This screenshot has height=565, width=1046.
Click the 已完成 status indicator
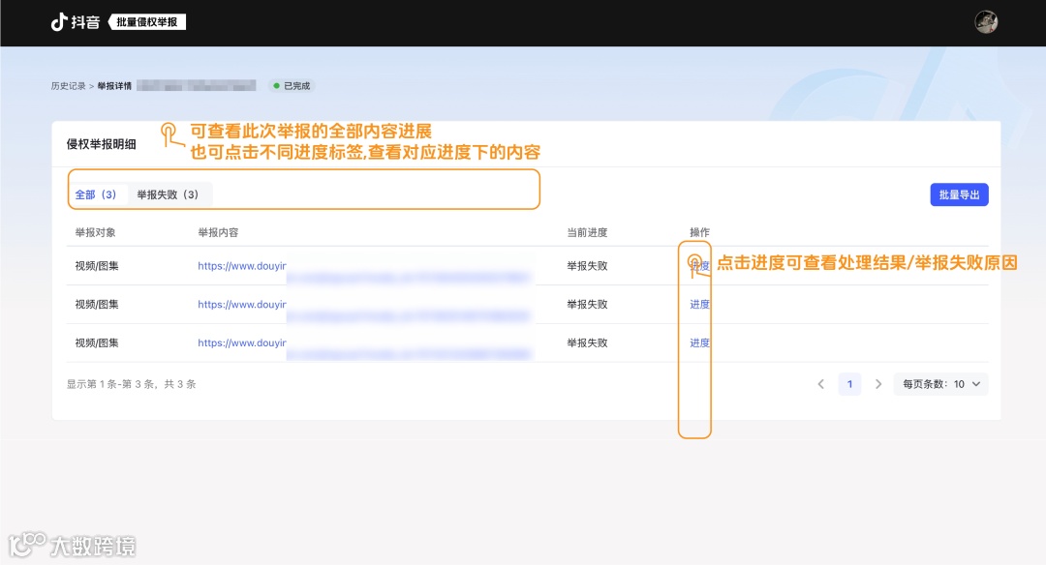tap(292, 86)
